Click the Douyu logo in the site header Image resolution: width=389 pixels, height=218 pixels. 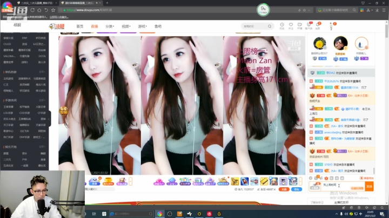point(57,26)
